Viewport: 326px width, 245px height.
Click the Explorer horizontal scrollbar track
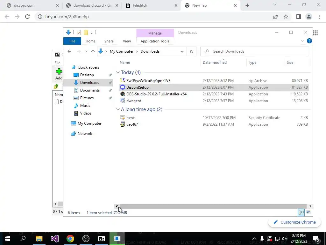[213, 206]
